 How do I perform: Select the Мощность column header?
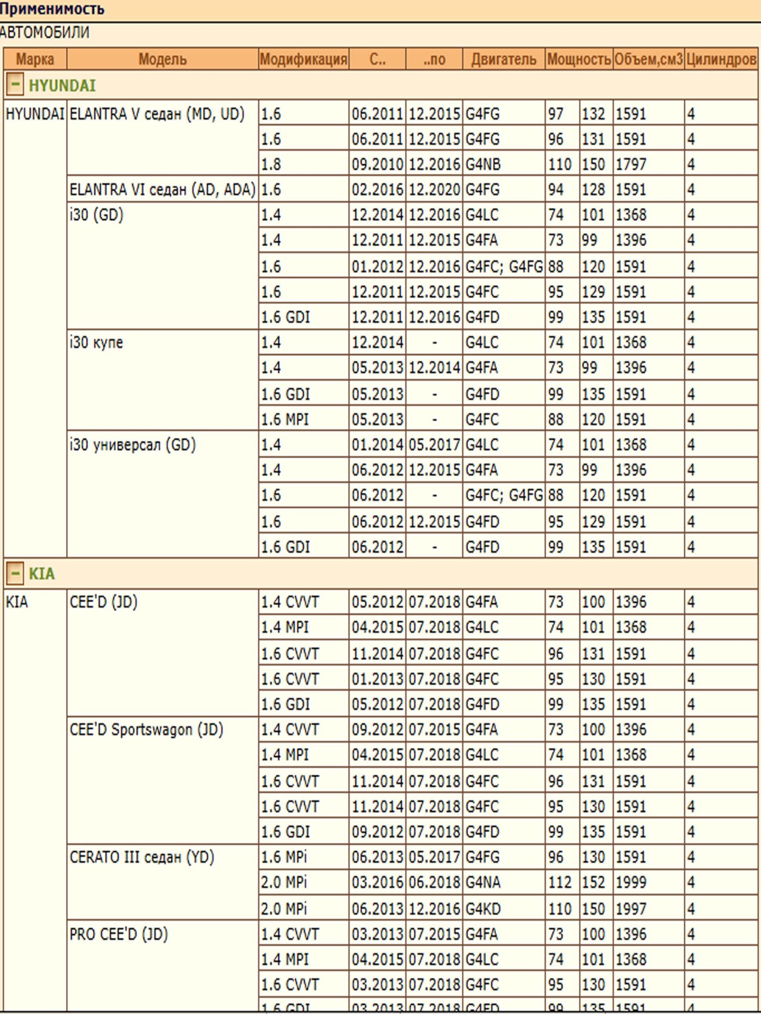579,59
